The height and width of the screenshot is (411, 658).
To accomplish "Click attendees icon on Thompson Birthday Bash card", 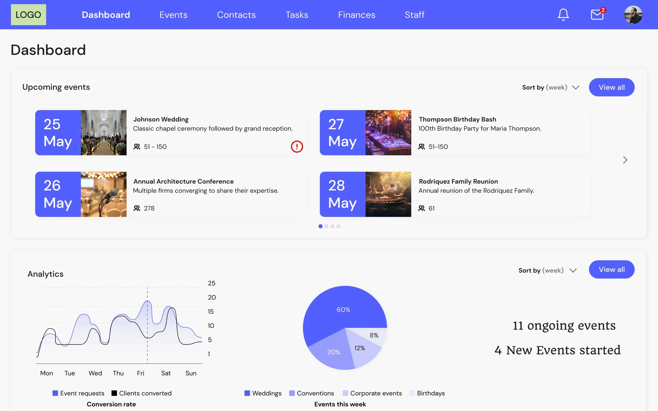I will [421, 147].
